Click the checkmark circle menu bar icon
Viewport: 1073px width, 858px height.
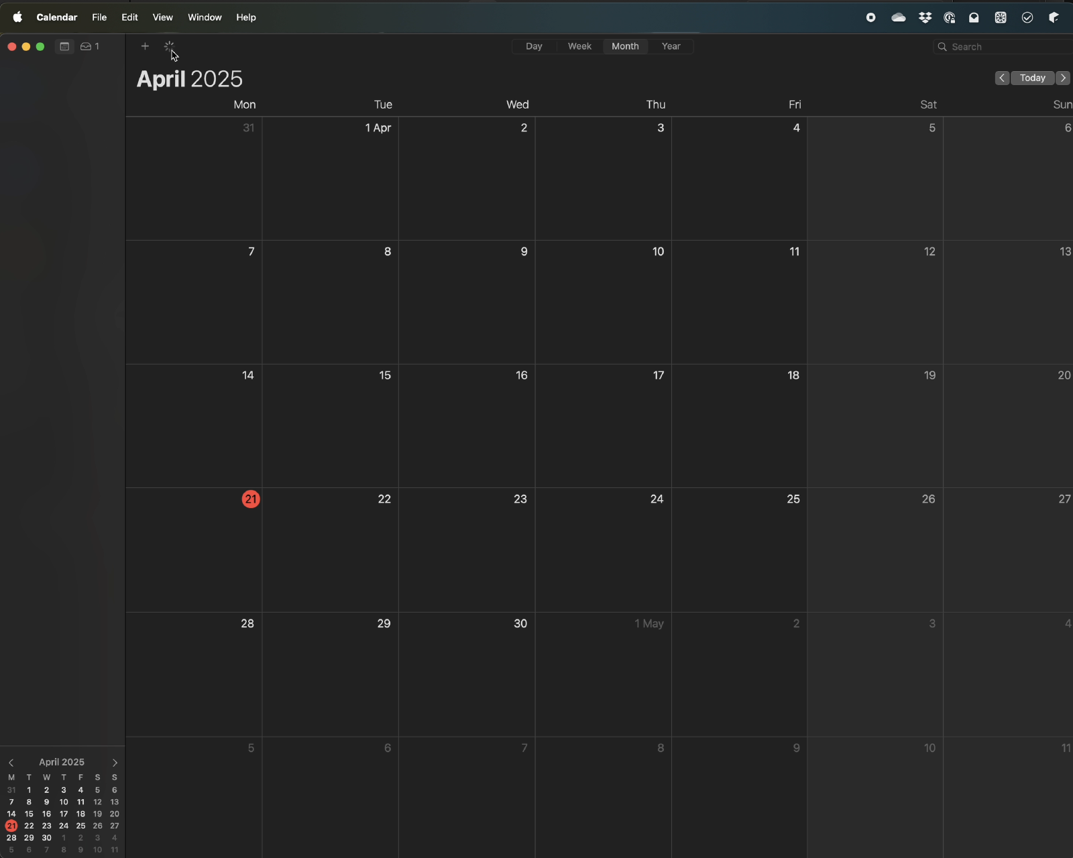click(x=1027, y=17)
